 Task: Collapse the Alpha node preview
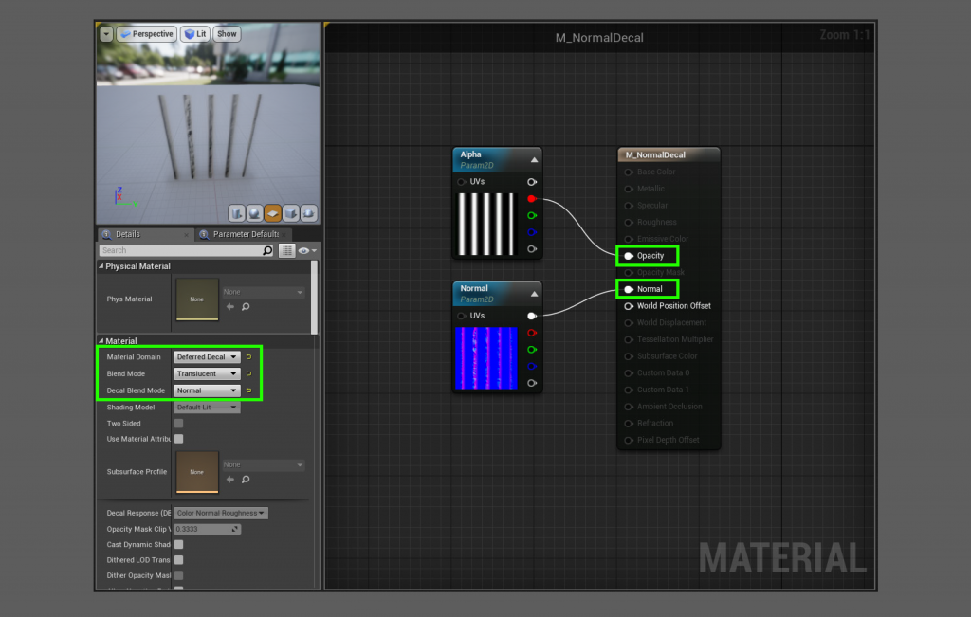pyautogui.click(x=534, y=159)
